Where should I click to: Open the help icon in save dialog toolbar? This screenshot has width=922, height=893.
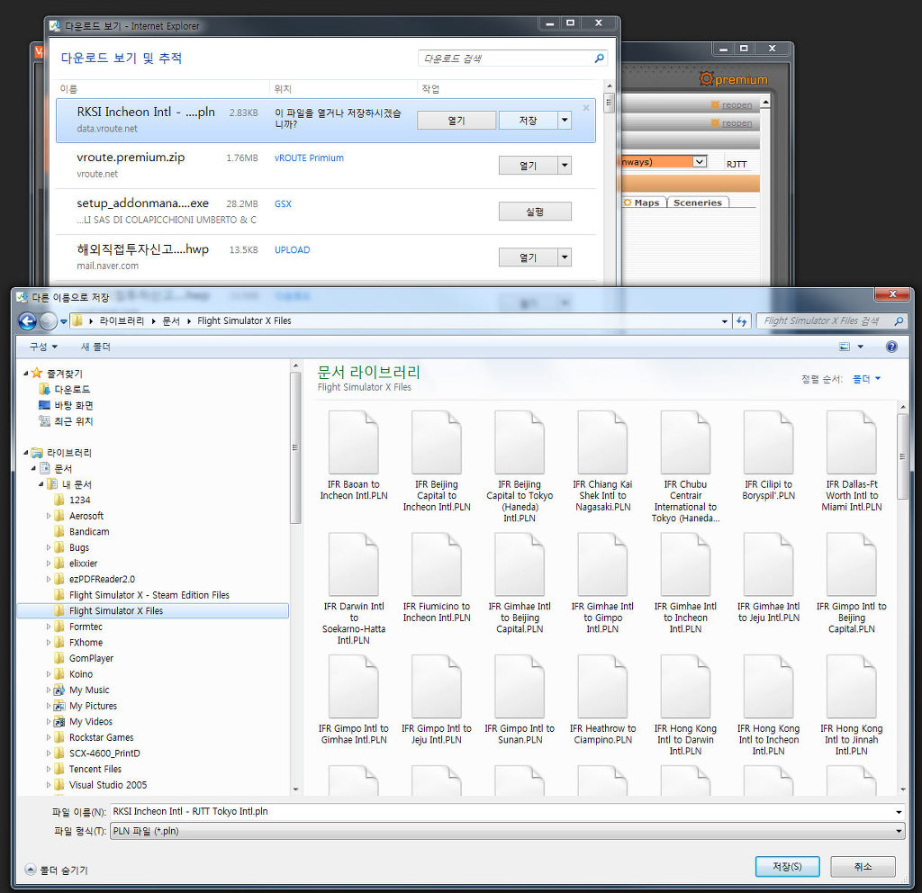point(891,347)
